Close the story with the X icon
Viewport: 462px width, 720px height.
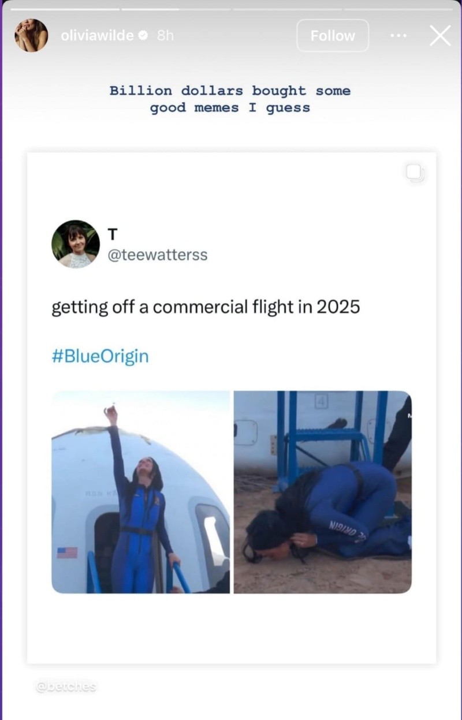coord(440,36)
